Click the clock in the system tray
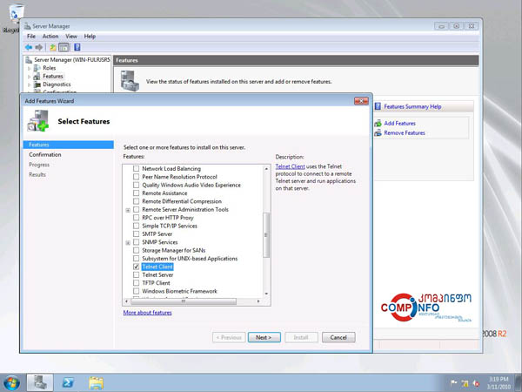 498,383
